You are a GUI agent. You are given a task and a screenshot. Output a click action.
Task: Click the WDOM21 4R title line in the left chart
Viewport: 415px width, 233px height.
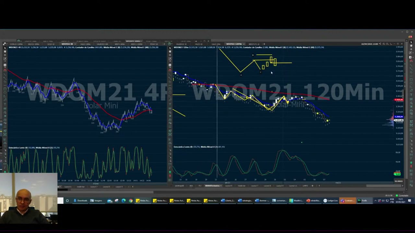[83, 48]
